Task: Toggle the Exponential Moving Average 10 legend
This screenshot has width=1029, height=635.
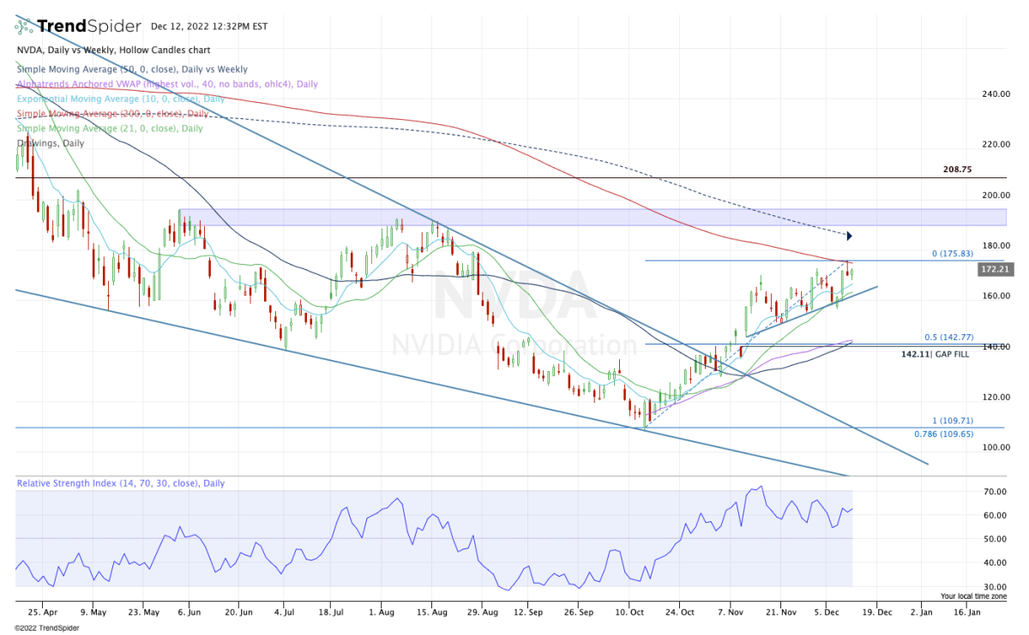Action: click(121, 99)
